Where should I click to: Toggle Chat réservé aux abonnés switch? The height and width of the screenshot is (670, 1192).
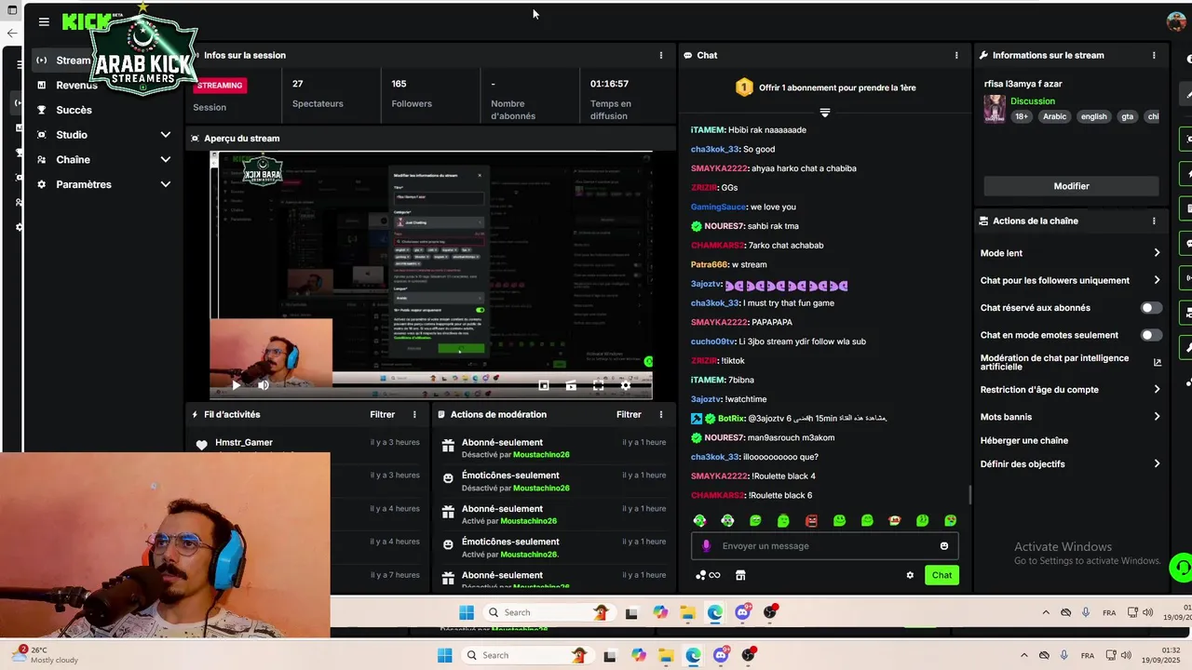point(1152,308)
